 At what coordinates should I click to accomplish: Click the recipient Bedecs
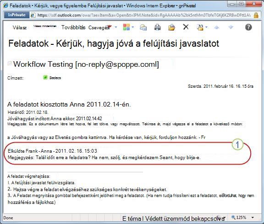(x=55, y=78)
